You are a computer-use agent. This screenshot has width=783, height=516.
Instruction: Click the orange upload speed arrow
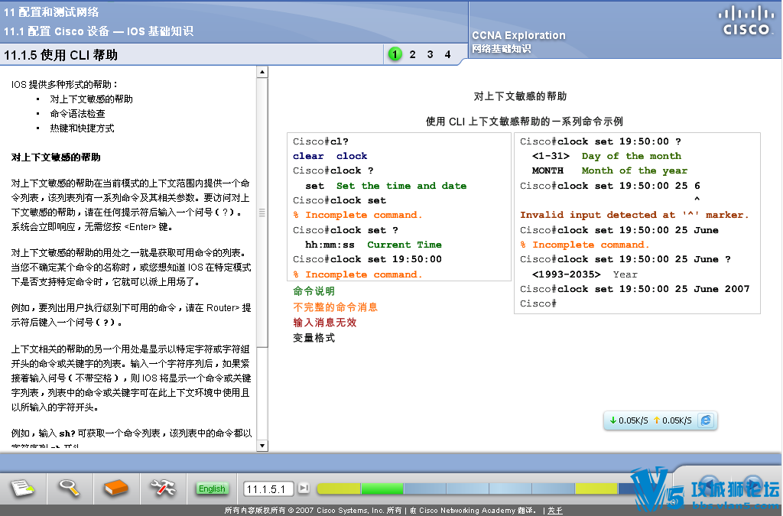click(657, 420)
